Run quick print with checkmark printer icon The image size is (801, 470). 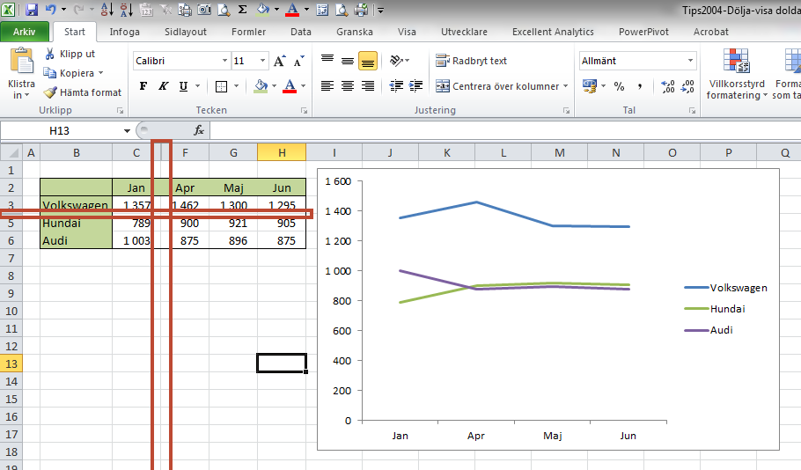click(x=361, y=9)
